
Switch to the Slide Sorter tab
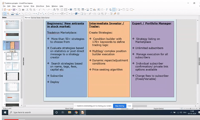pyautogui.click(x=45, y=18)
